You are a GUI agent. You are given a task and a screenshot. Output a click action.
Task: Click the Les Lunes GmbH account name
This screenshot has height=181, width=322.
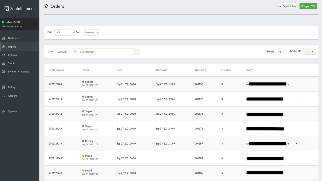12,22
